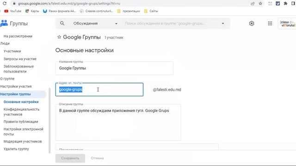Screen dimensions: 296x166
Task: Click the lock icon in address bar
Action: pyautogui.click(x=14, y=3)
